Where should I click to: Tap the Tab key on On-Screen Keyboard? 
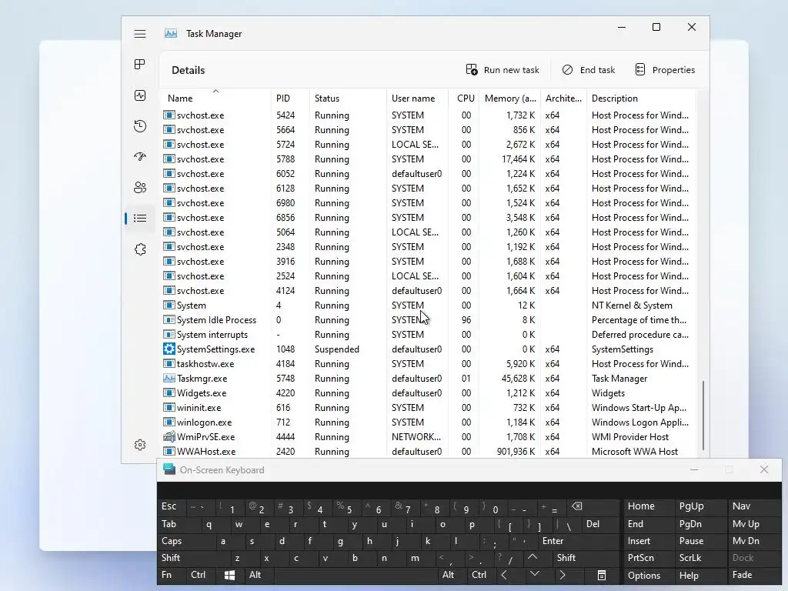tap(176, 523)
